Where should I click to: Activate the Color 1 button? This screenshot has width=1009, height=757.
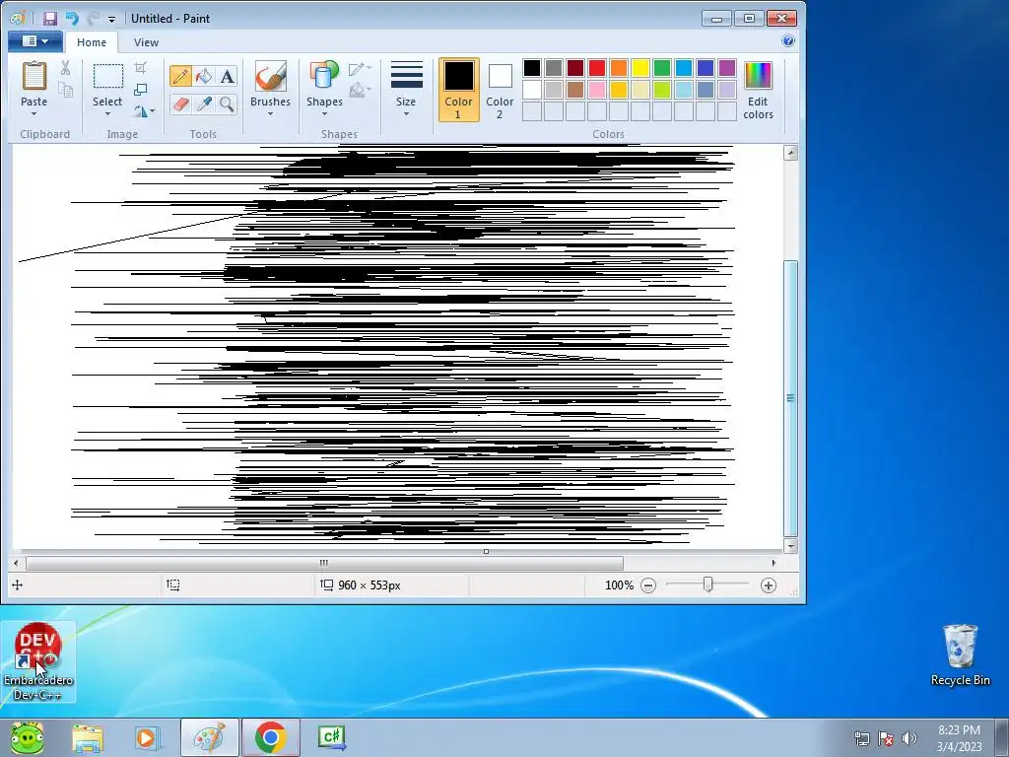tap(459, 90)
